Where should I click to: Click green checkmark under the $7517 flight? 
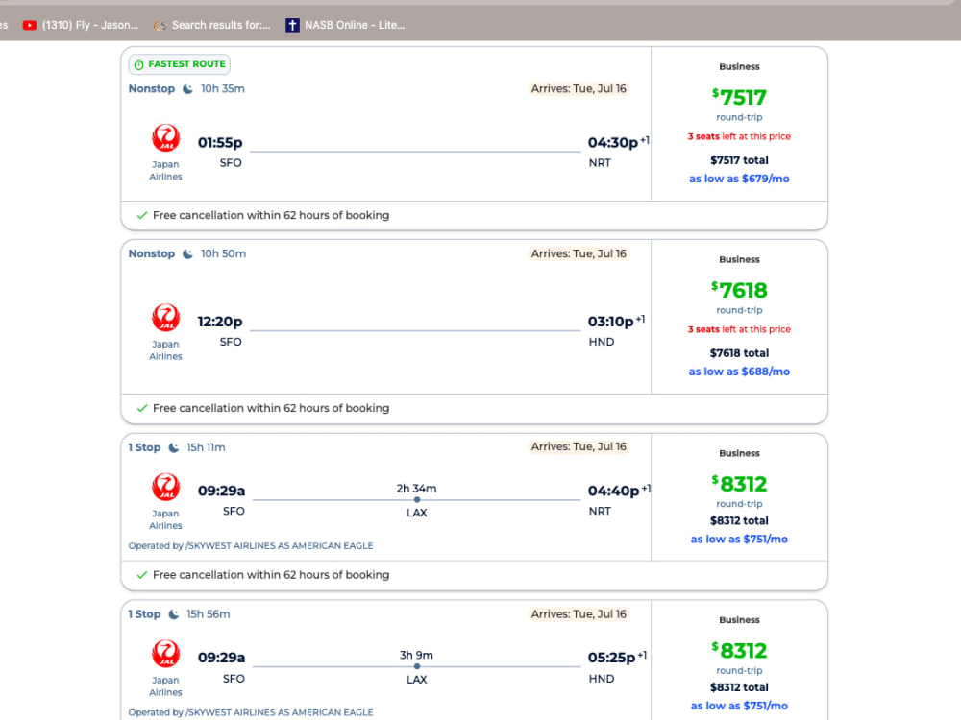[141, 215]
